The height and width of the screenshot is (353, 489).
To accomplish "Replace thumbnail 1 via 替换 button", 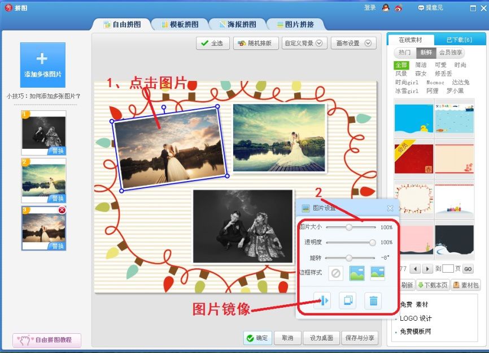I will [x=57, y=151].
